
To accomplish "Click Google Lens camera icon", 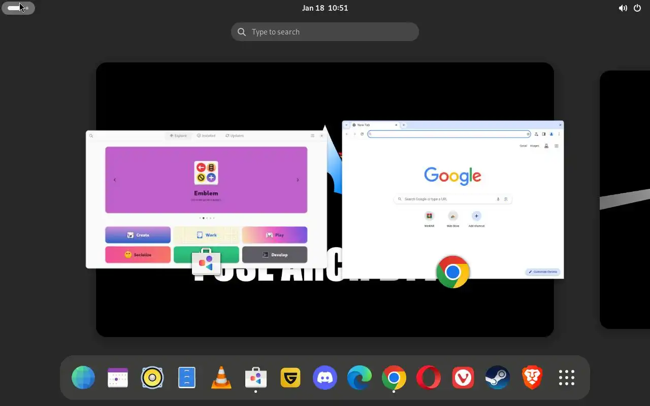I will (x=506, y=199).
